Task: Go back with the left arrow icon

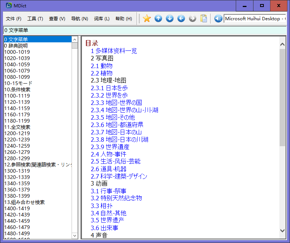Action: click(181, 18)
